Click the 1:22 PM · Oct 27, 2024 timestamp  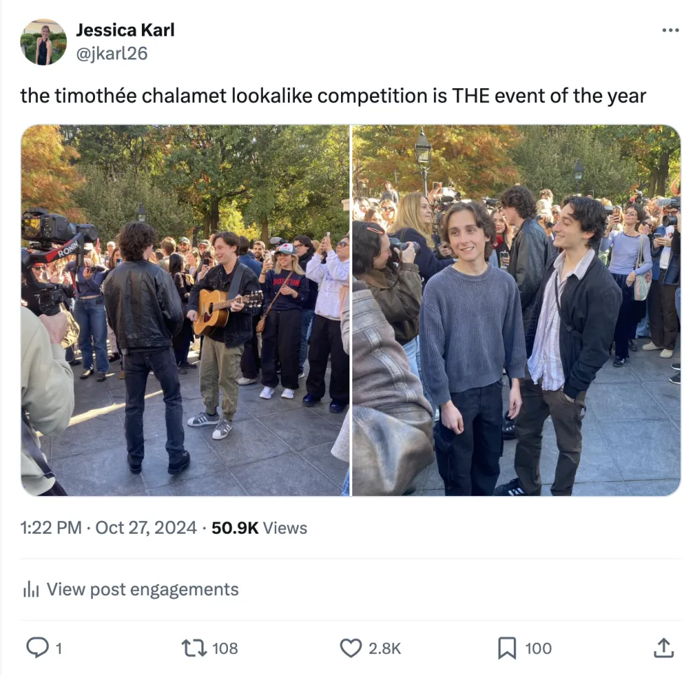pos(108,528)
